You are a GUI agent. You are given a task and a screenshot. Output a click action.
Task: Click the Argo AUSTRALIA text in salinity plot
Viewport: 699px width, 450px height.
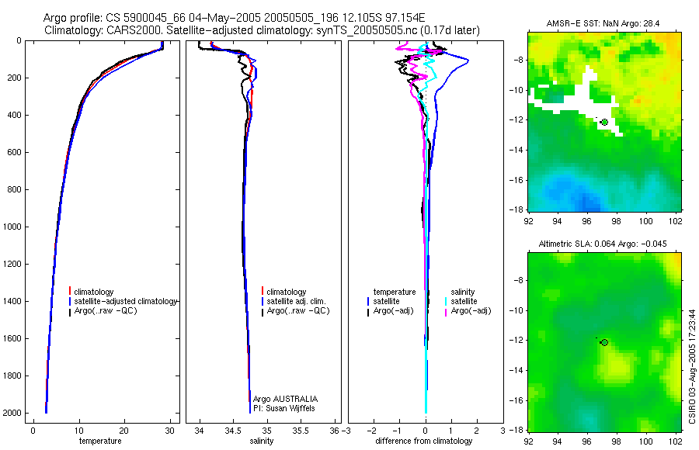[285, 399]
